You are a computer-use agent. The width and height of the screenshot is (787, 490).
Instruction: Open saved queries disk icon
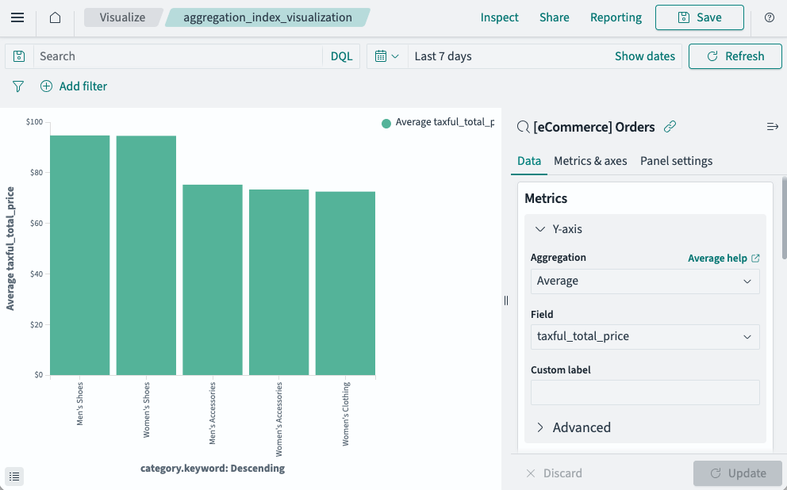(x=19, y=56)
